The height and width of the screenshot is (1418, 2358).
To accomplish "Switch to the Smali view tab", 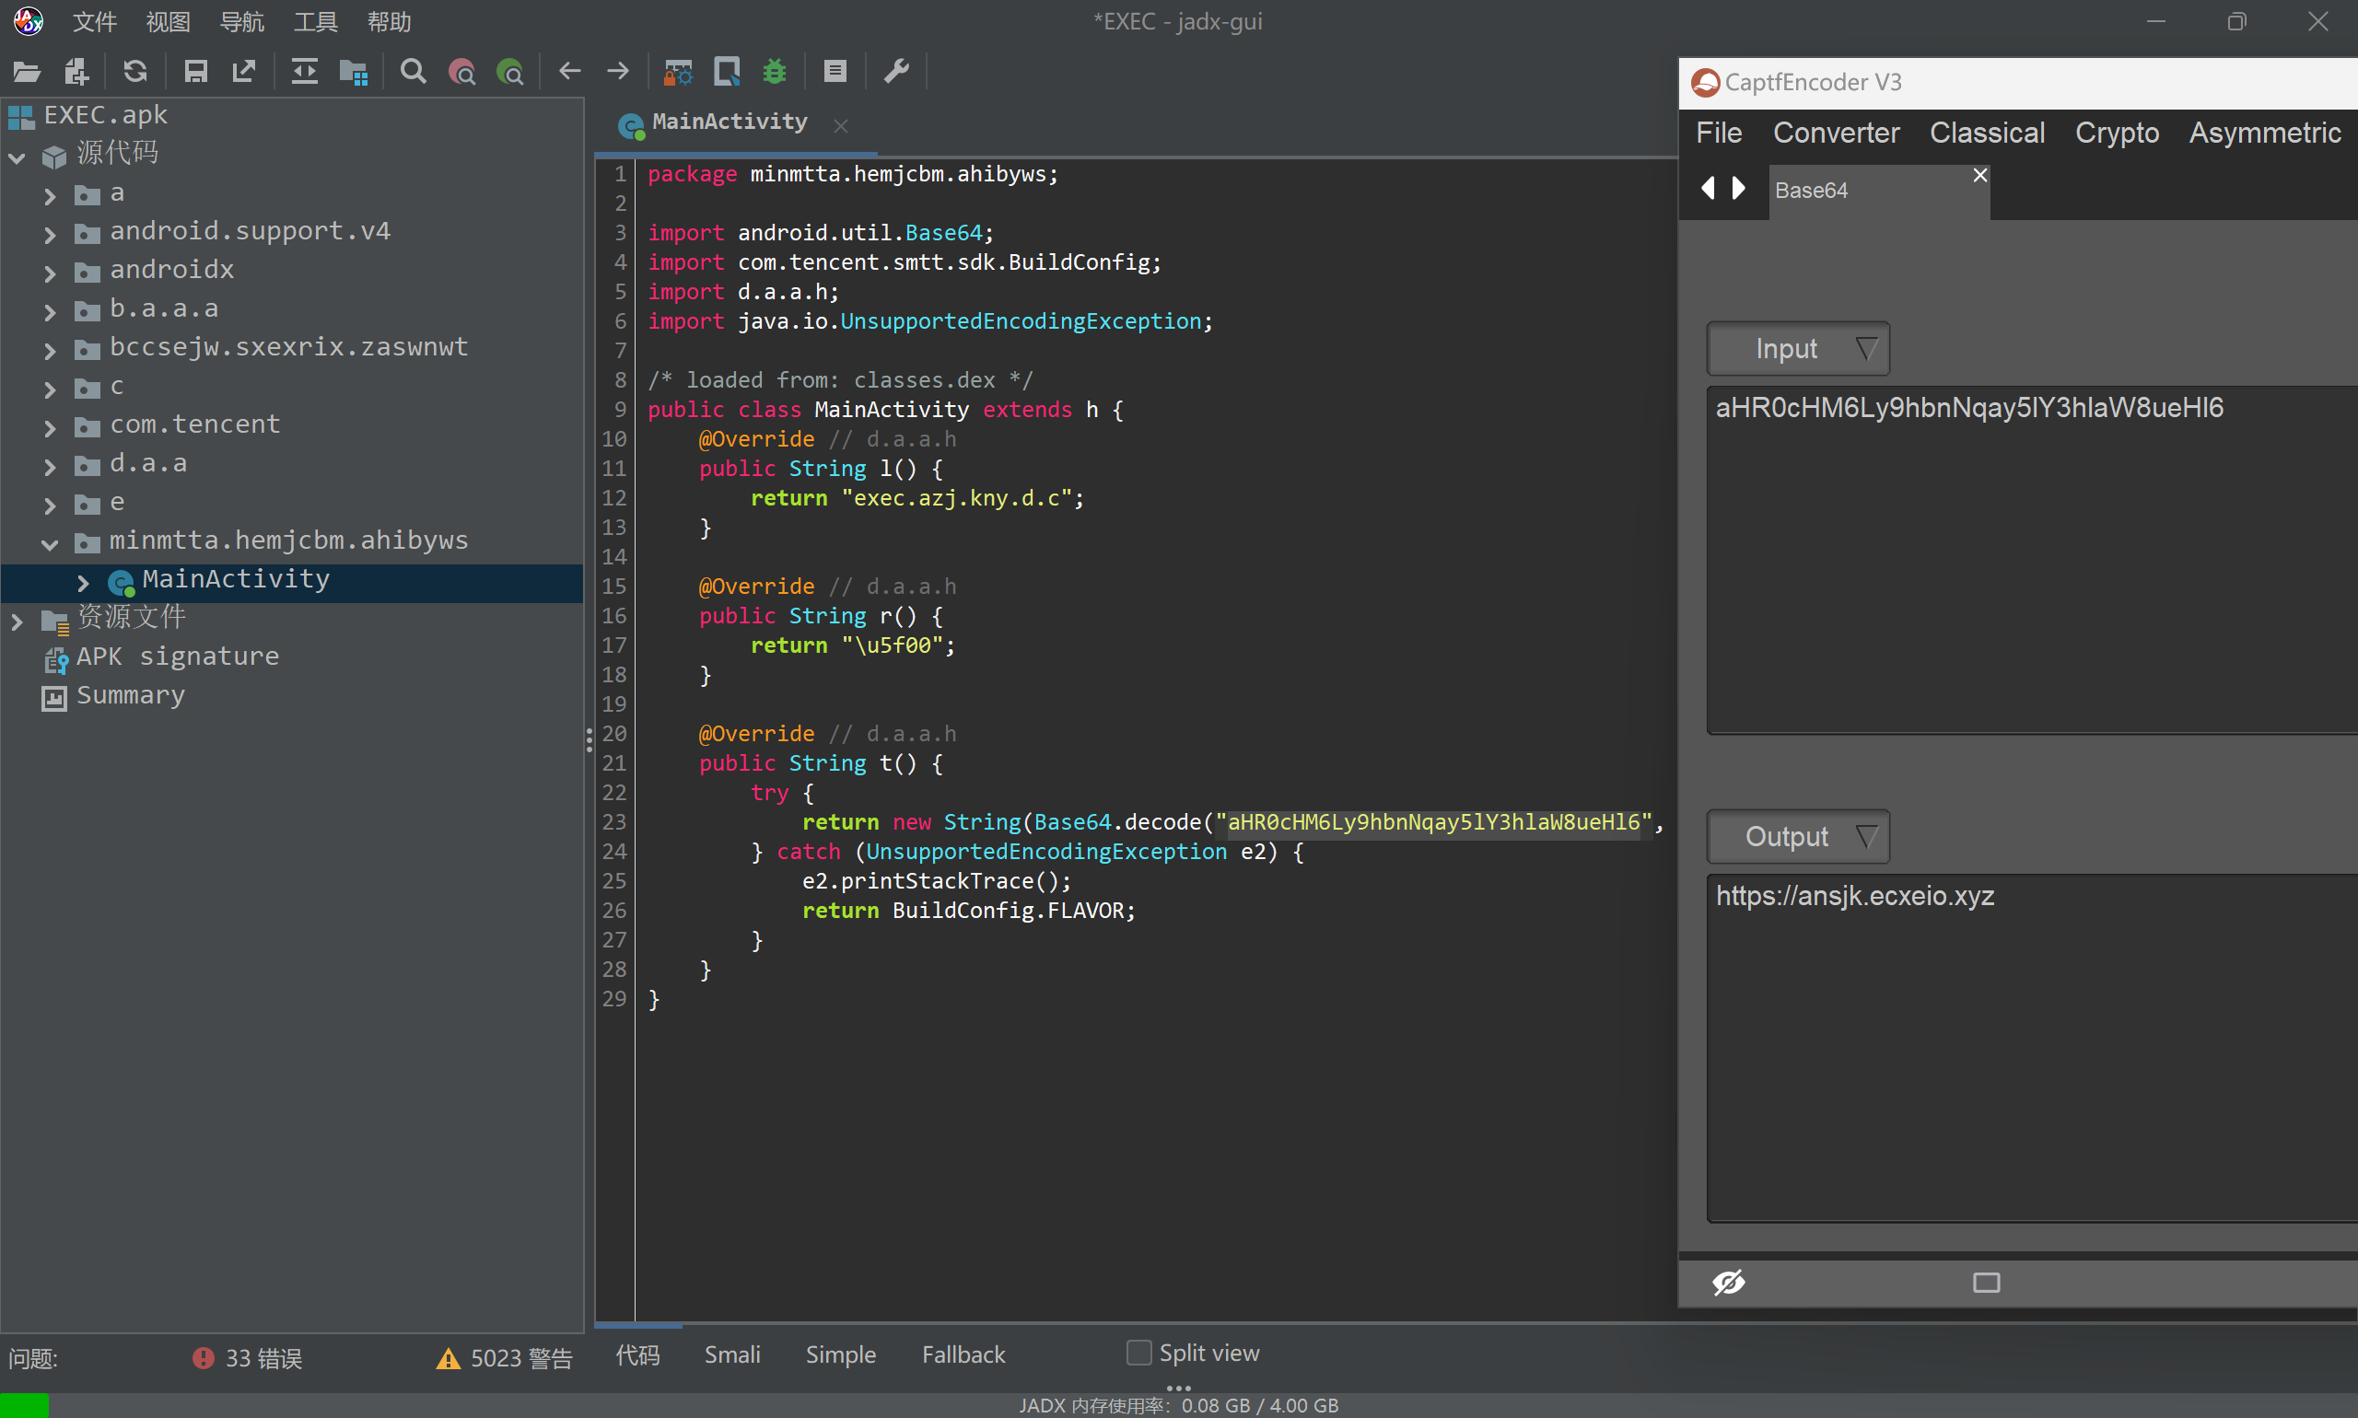I will 732,1354.
